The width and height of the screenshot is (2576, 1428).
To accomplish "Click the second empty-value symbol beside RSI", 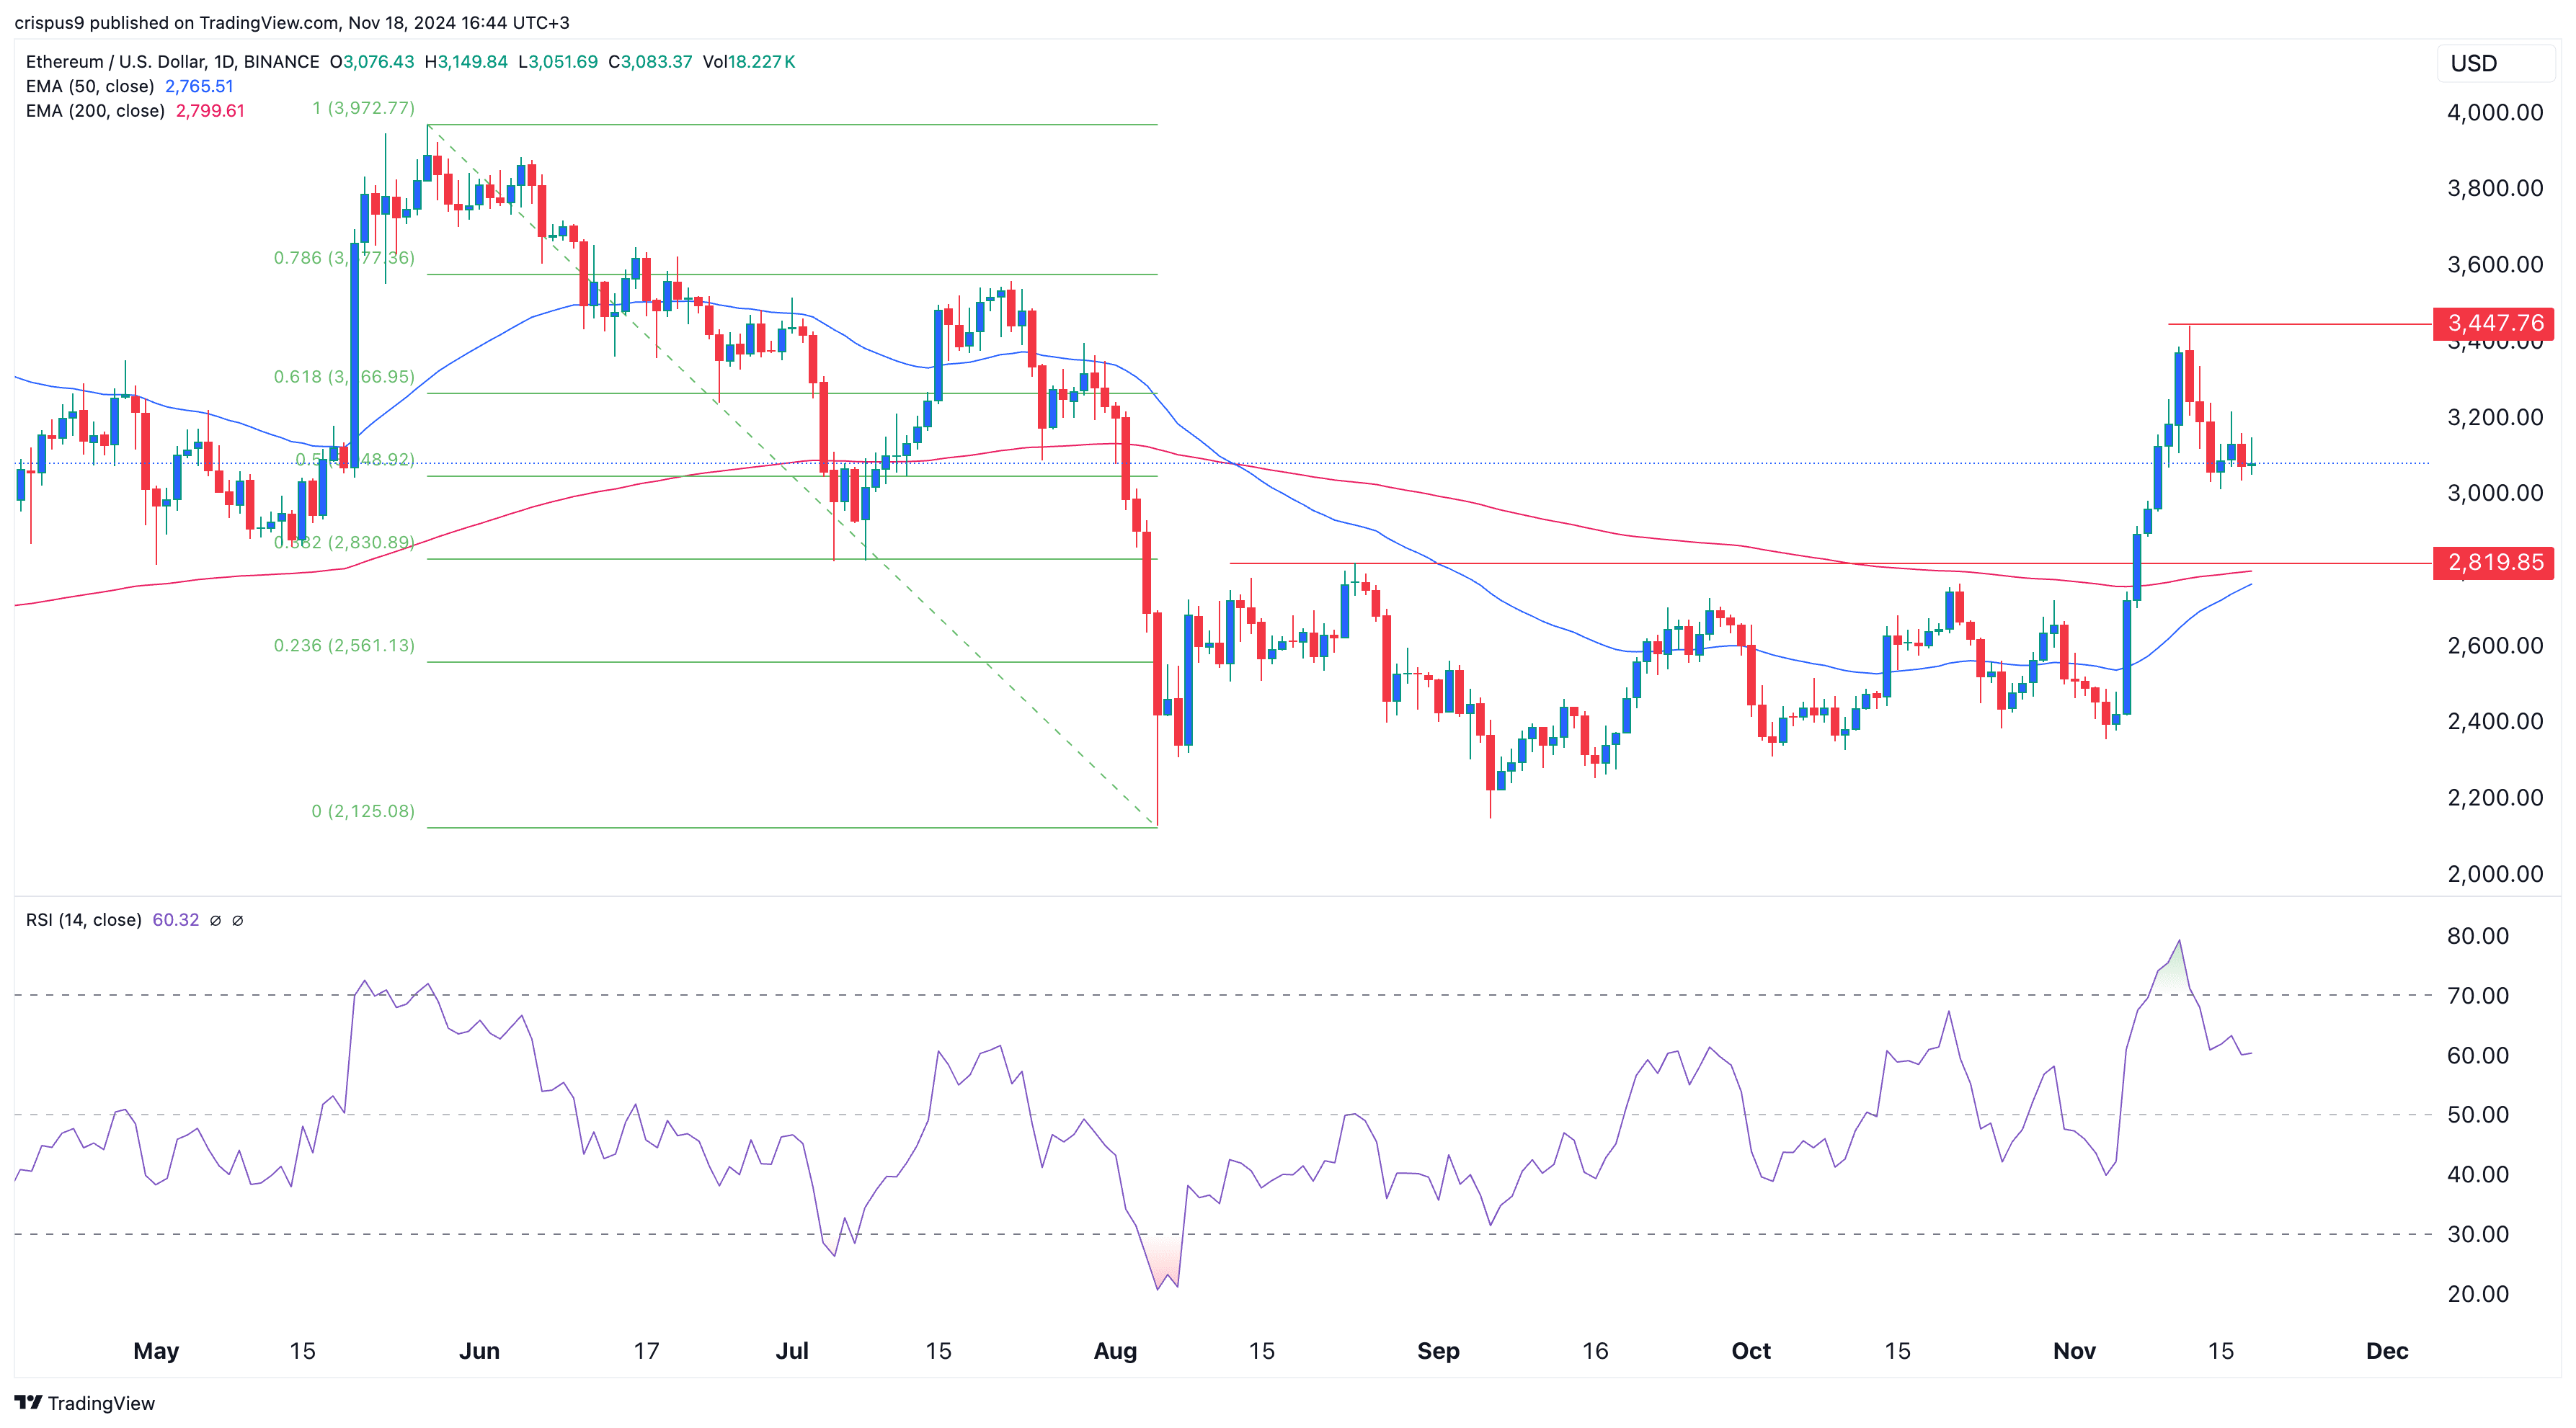I will point(237,920).
